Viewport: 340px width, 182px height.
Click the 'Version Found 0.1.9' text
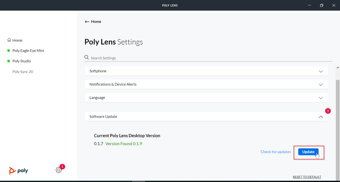coord(124,143)
